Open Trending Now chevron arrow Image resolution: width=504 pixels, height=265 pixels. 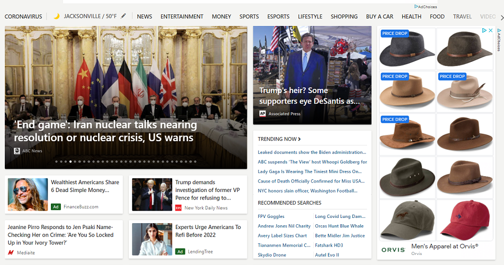point(299,139)
